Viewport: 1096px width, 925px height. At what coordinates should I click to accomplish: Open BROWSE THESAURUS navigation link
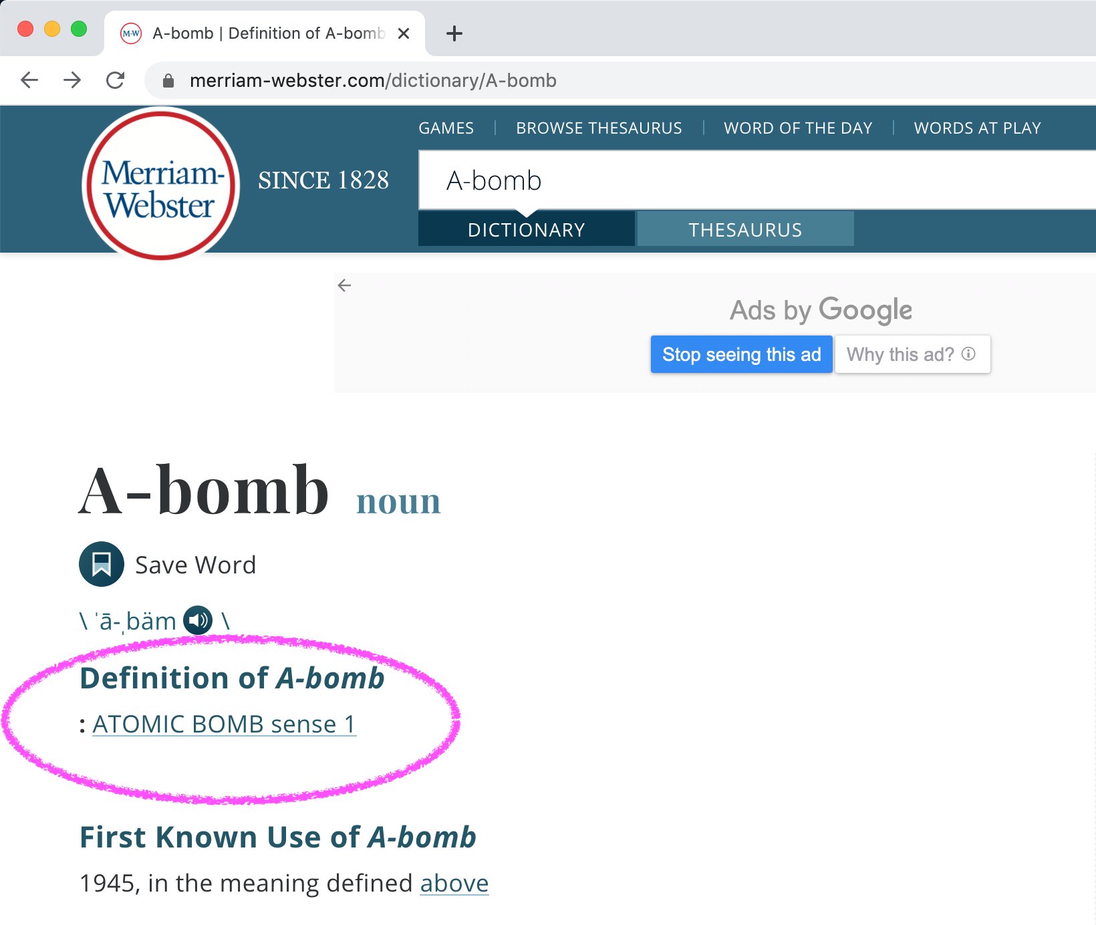click(599, 128)
